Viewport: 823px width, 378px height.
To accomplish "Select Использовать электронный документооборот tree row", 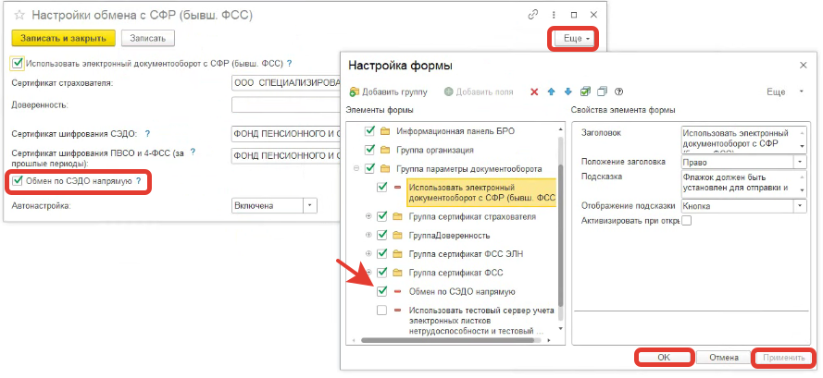I will point(481,192).
